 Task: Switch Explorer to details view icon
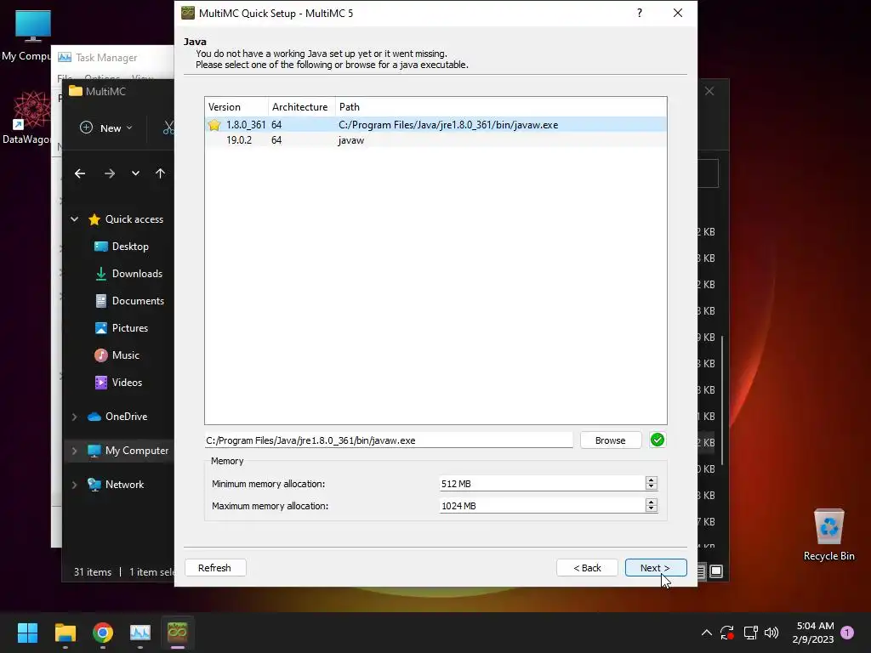701,571
